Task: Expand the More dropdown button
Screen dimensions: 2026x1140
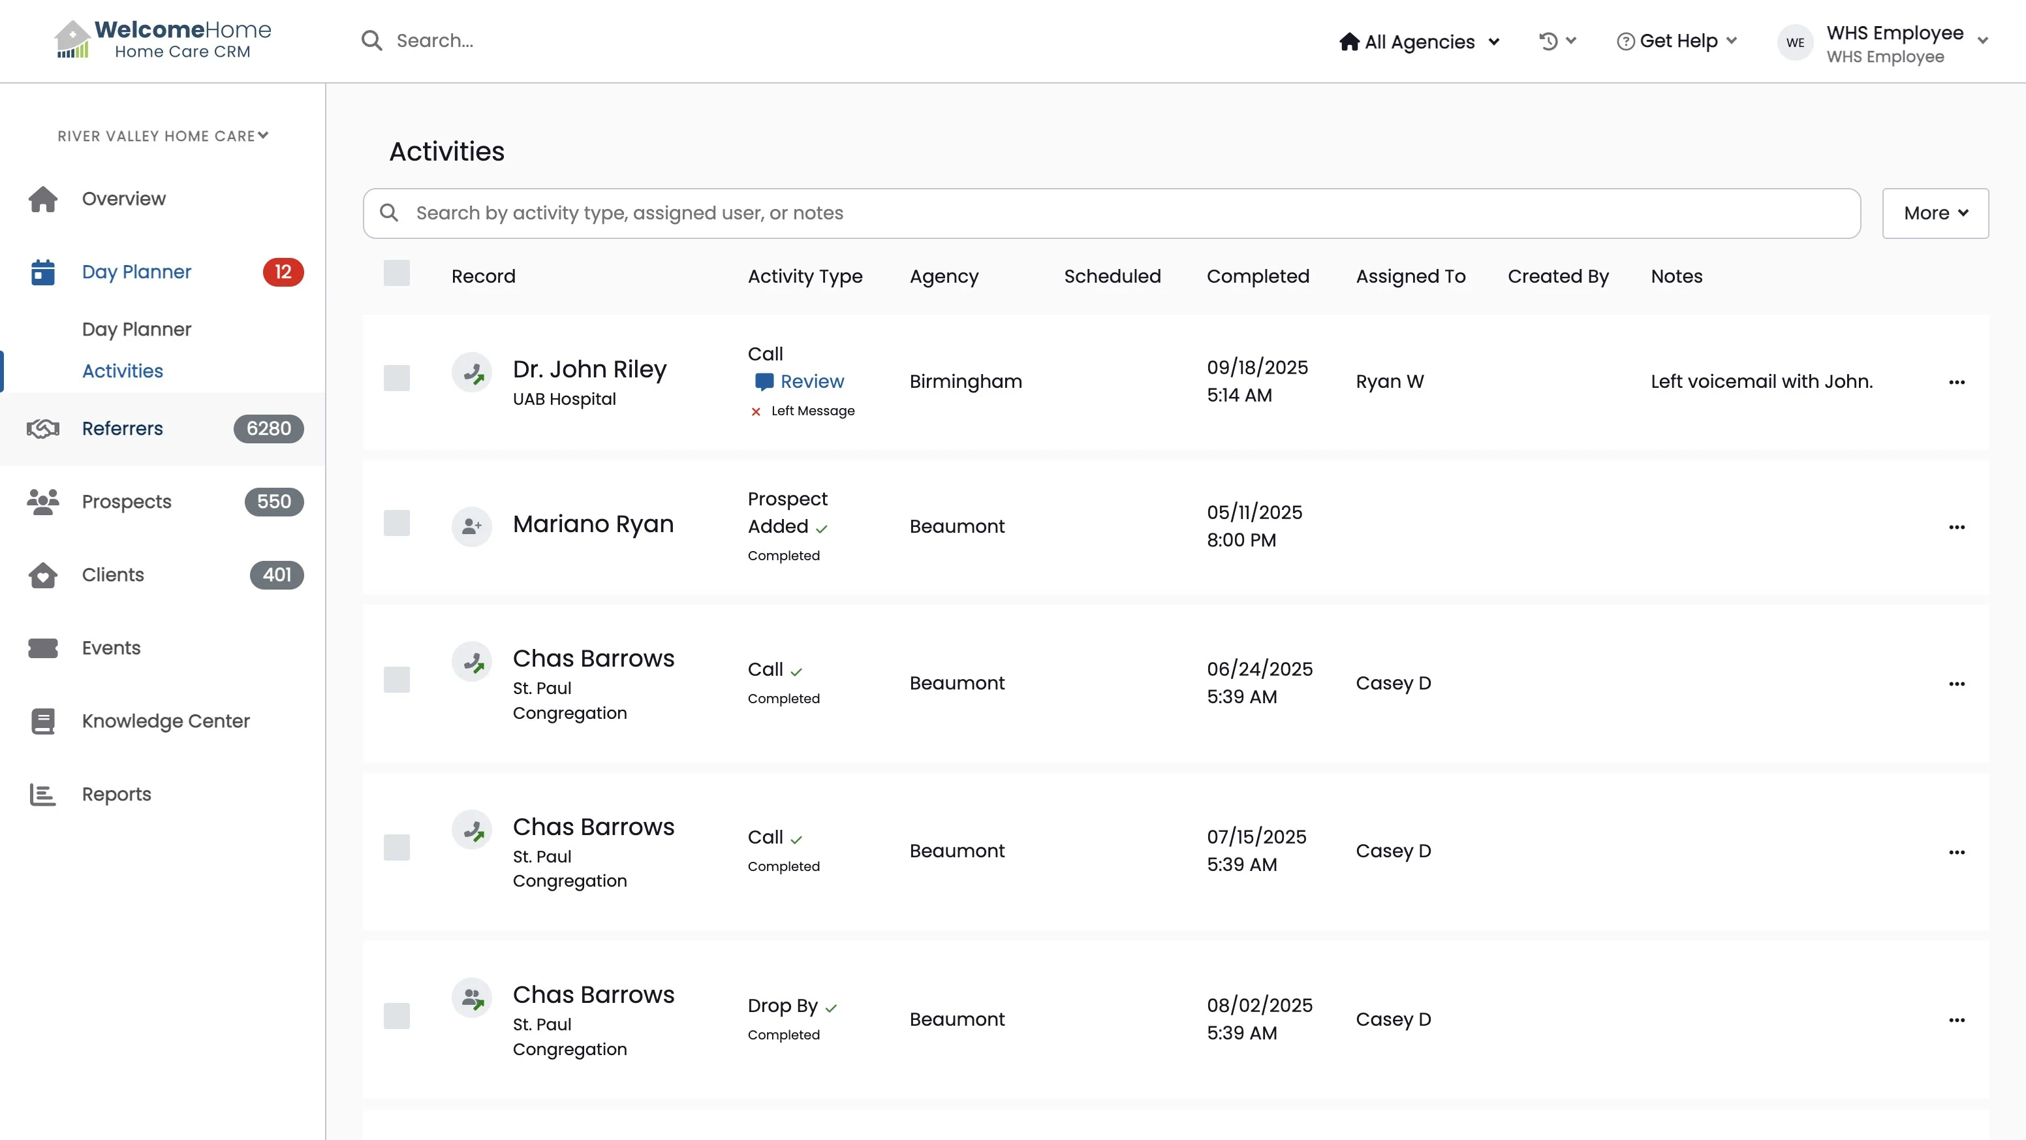Action: (1935, 214)
